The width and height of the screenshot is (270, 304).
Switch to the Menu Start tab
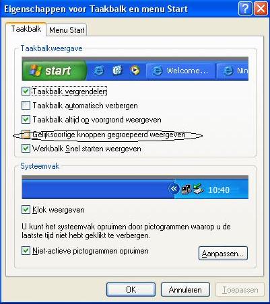point(67,30)
